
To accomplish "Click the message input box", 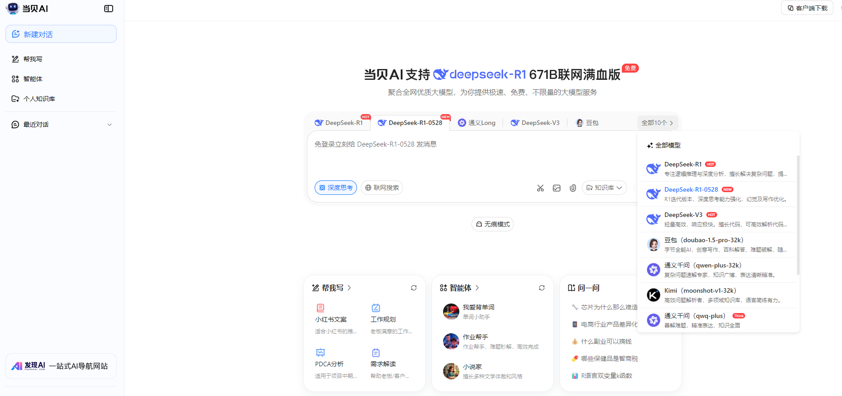I will tap(472, 156).
